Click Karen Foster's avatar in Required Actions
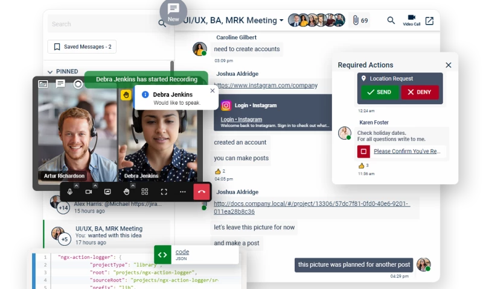The width and height of the screenshot is (483, 289). (344, 133)
